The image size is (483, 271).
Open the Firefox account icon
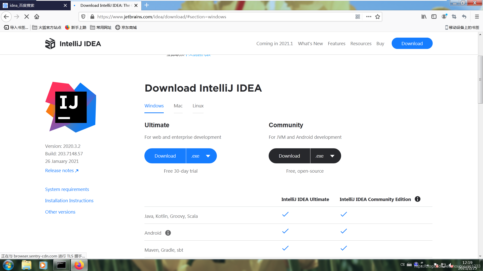[444, 17]
